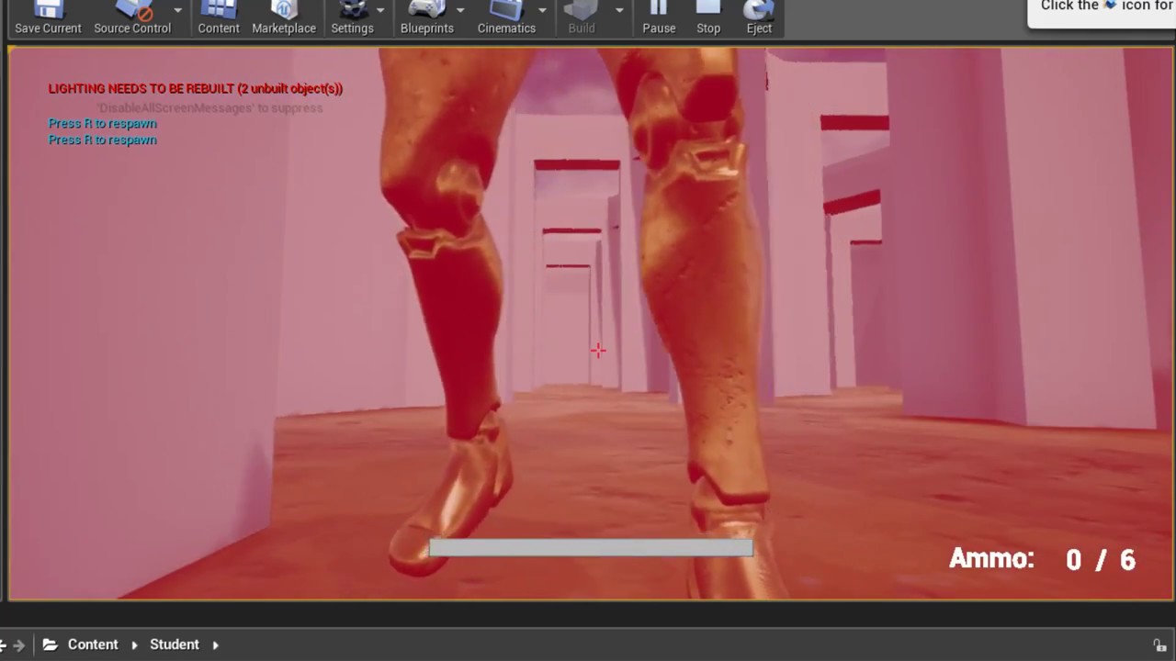Click the grey health bar in HUD
1176x661 pixels.
tap(591, 548)
